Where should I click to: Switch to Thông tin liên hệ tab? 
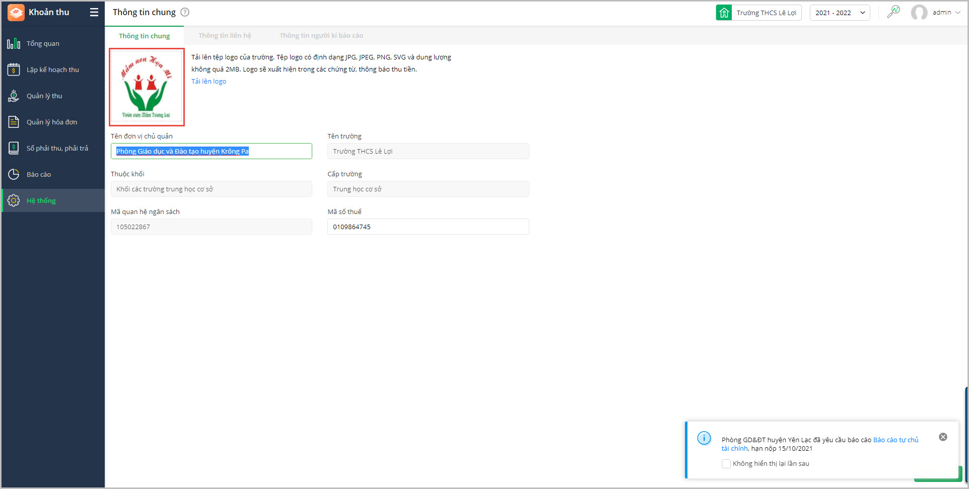point(225,36)
